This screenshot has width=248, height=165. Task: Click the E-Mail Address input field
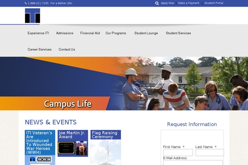[x=193, y=163]
